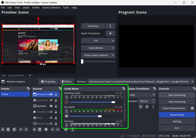Image resolution: width=196 pixels, height=138 pixels.
Task: Show the camcorder source
Action: point(51,100)
